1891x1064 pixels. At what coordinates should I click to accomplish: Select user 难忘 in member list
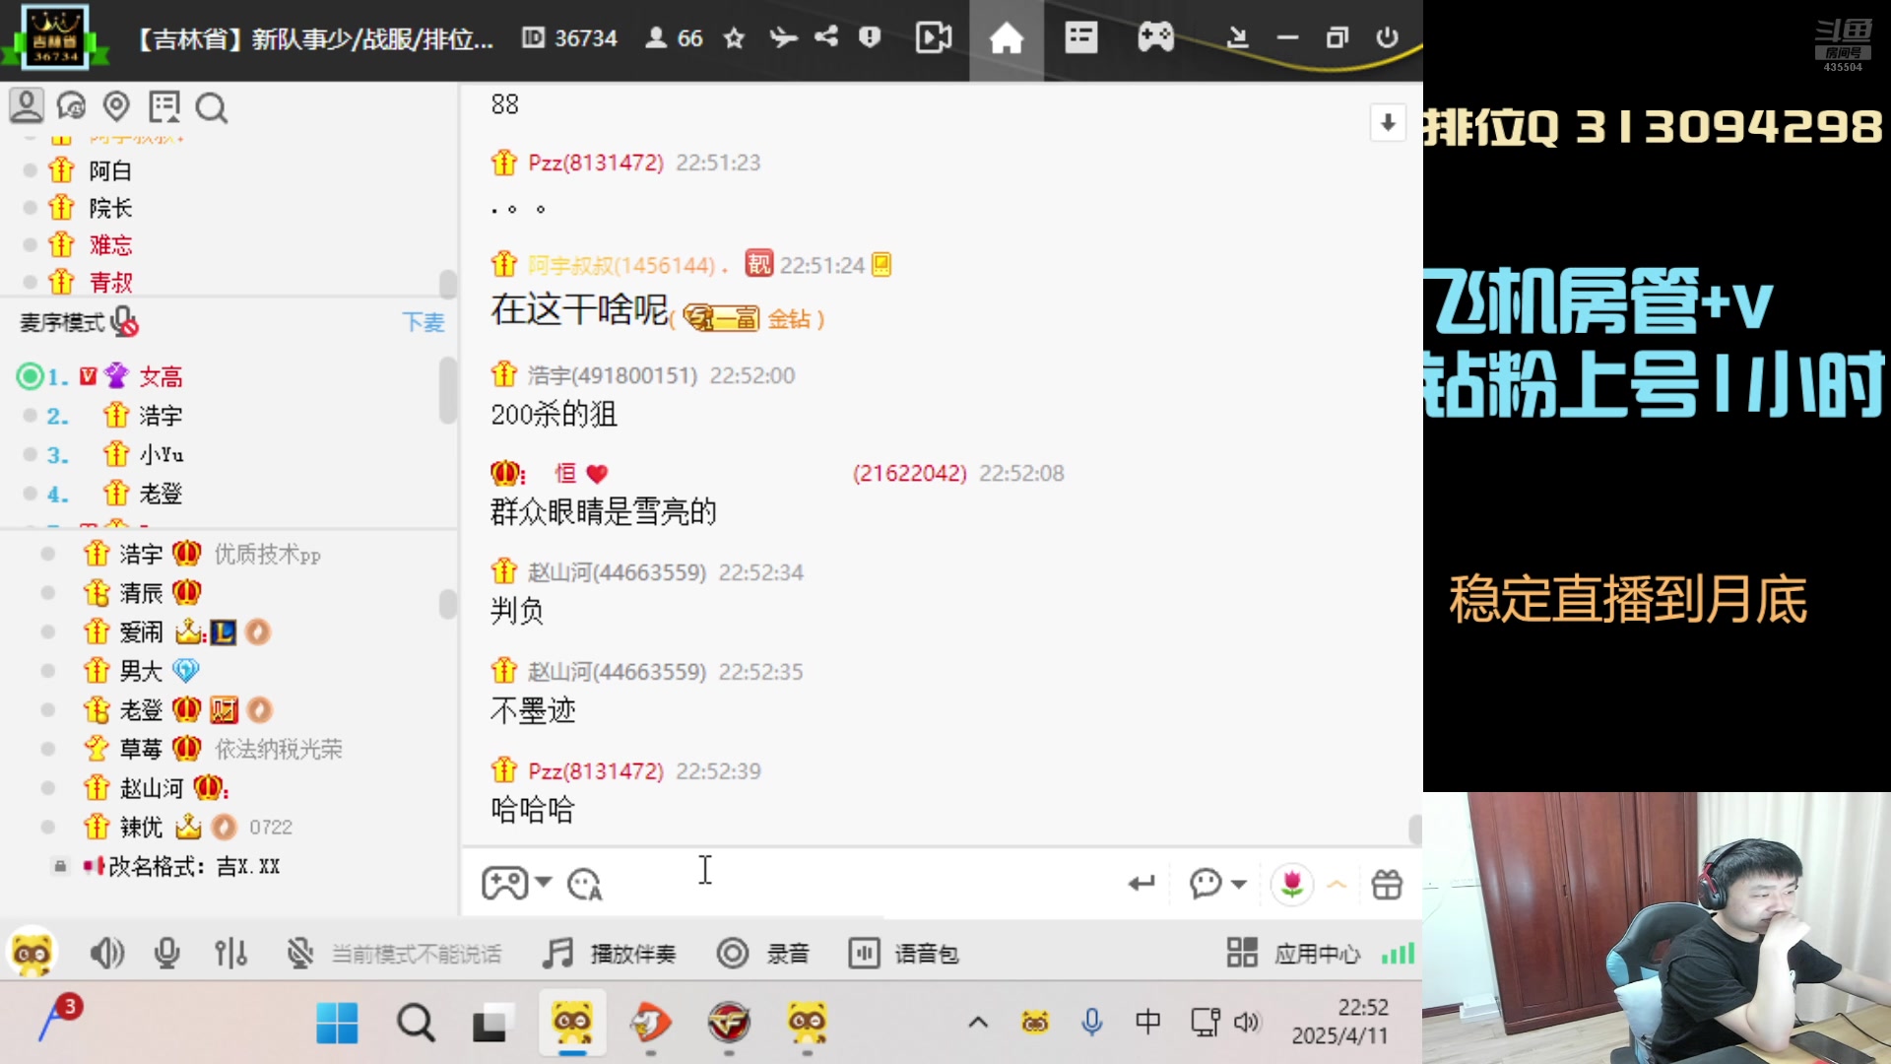(x=109, y=245)
